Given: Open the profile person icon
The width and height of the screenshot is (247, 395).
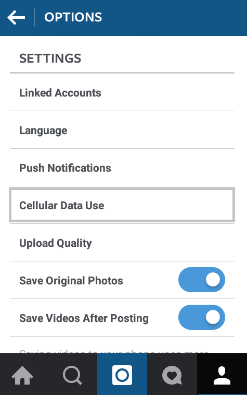Looking at the screenshot, I should coord(222,375).
